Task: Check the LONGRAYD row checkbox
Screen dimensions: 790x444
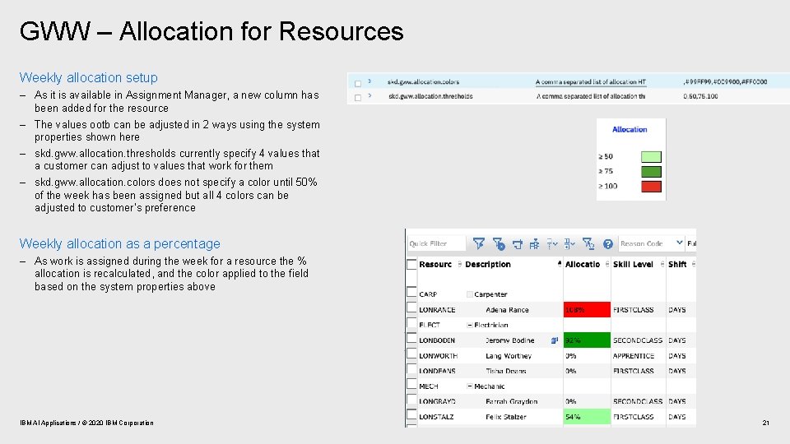Action: click(411, 400)
